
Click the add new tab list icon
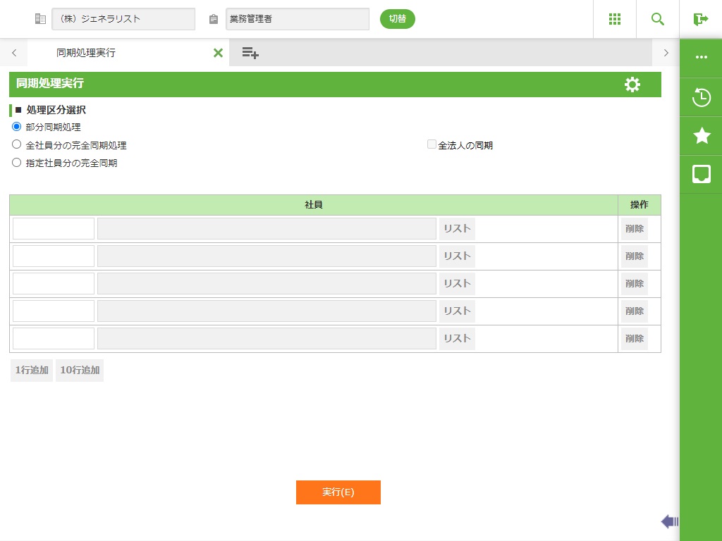click(x=250, y=53)
